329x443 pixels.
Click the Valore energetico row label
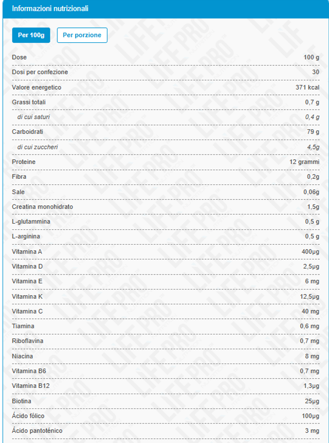(x=36, y=87)
